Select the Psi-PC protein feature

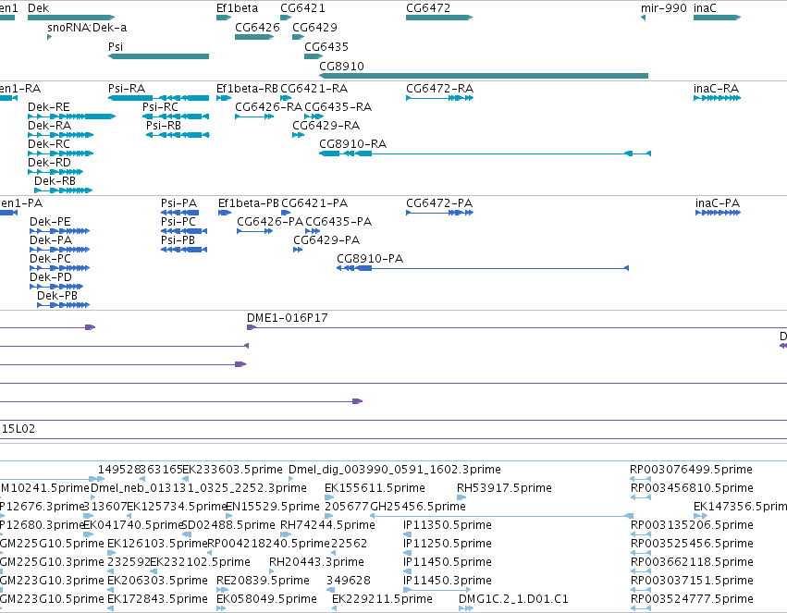pyautogui.click(x=184, y=231)
